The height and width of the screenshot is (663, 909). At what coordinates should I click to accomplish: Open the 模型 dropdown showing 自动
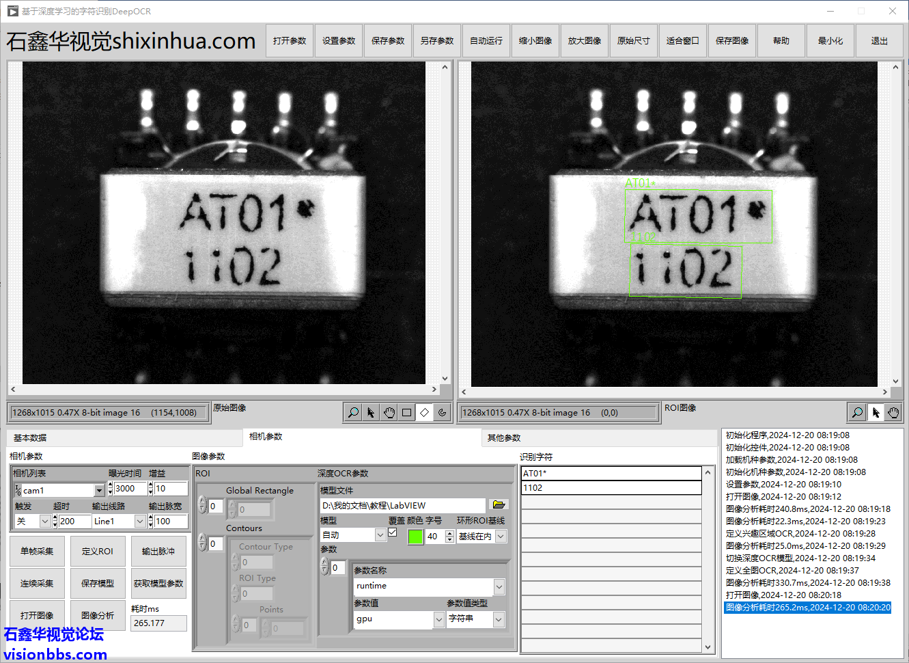380,535
